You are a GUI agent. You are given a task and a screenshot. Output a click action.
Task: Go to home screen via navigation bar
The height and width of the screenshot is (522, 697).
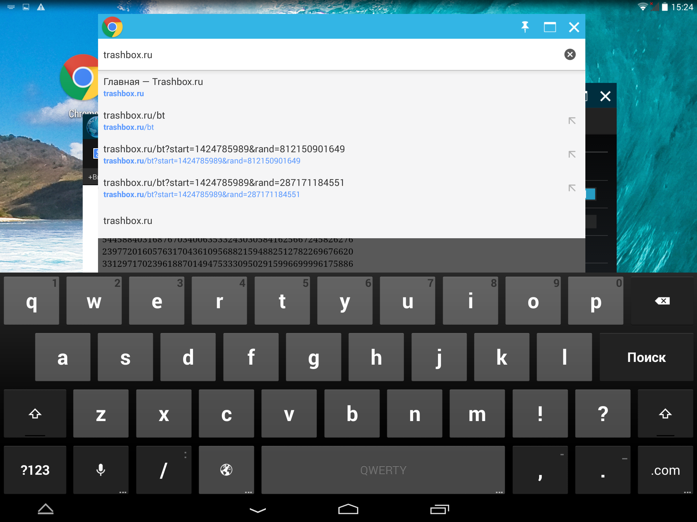point(348,509)
